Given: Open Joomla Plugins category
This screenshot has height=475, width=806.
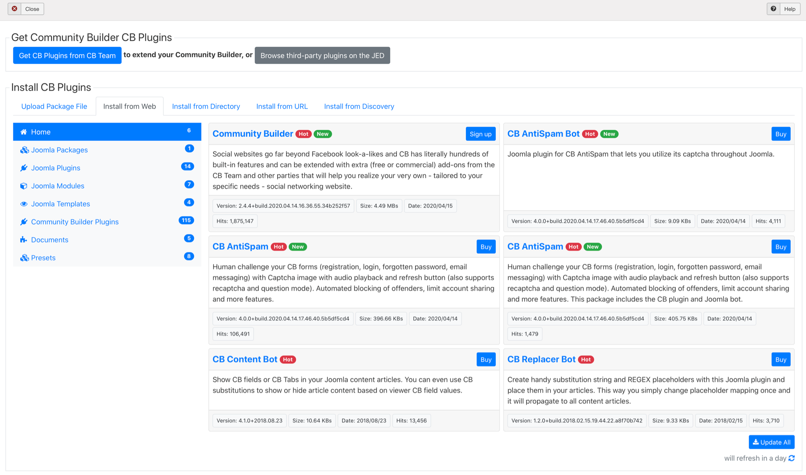Looking at the screenshot, I should [x=107, y=168].
